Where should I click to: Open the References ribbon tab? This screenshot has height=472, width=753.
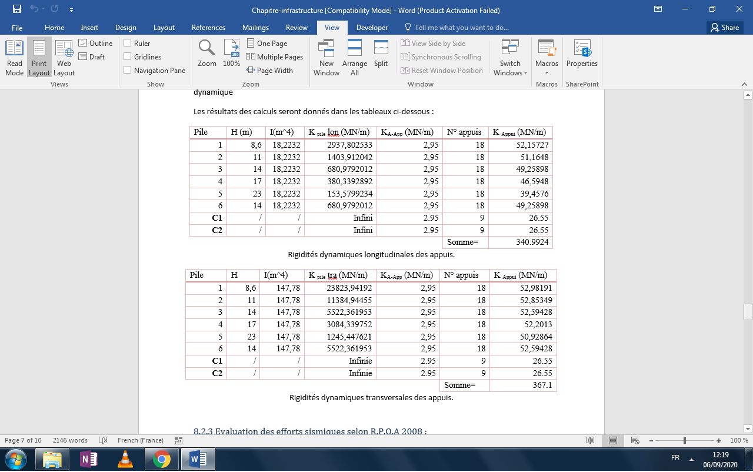click(x=208, y=28)
